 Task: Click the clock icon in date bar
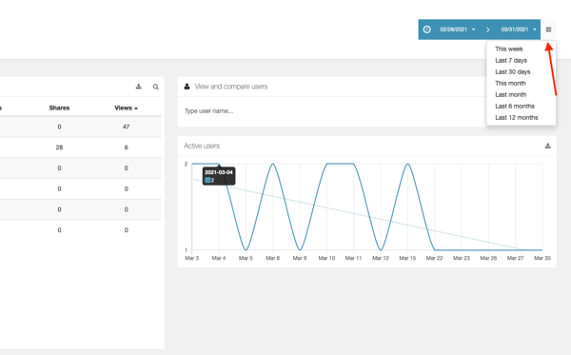point(426,30)
